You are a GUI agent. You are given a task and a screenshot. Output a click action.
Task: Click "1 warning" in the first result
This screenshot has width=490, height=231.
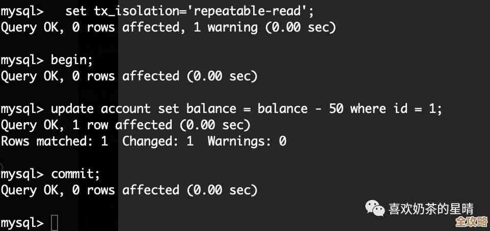coord(225,27)
